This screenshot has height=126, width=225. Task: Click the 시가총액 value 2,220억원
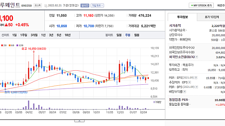(x=218, y=26)
